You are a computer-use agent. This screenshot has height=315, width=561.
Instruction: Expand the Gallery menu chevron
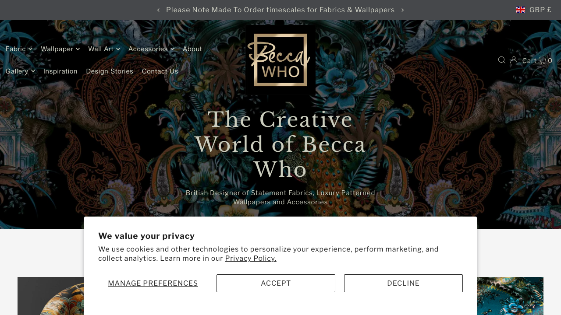point(33,71)
